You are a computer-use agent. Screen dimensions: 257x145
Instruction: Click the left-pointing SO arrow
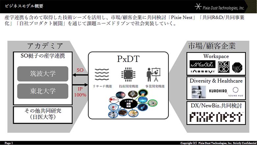[80, 75]
